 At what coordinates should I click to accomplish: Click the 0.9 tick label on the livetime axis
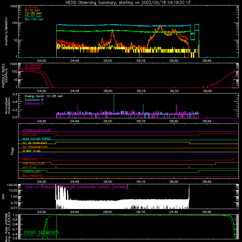coord(15,219)
